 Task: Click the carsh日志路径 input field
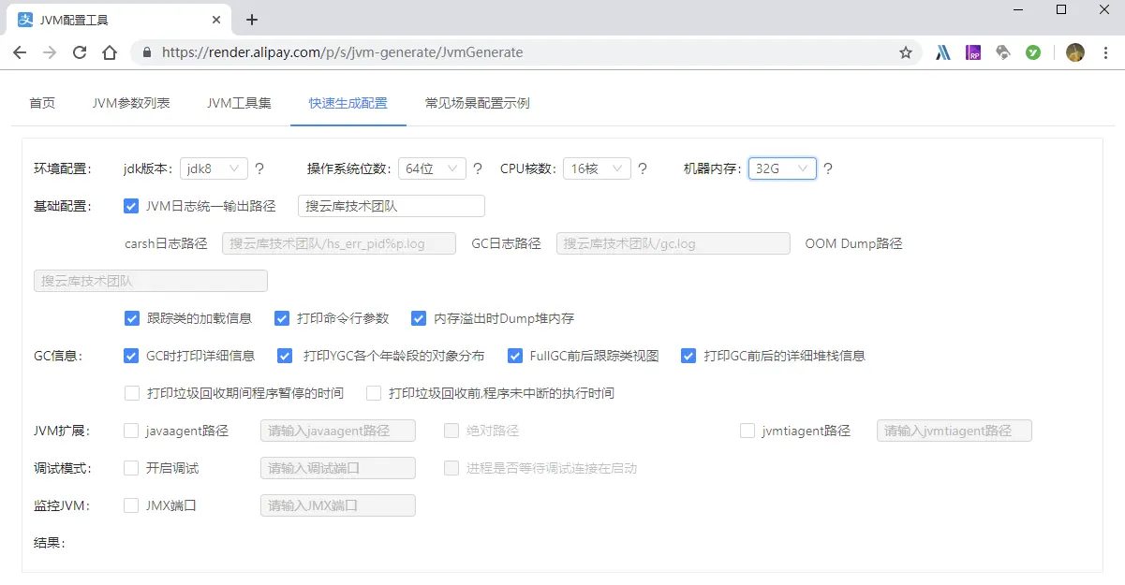click(x=339, y=243)
